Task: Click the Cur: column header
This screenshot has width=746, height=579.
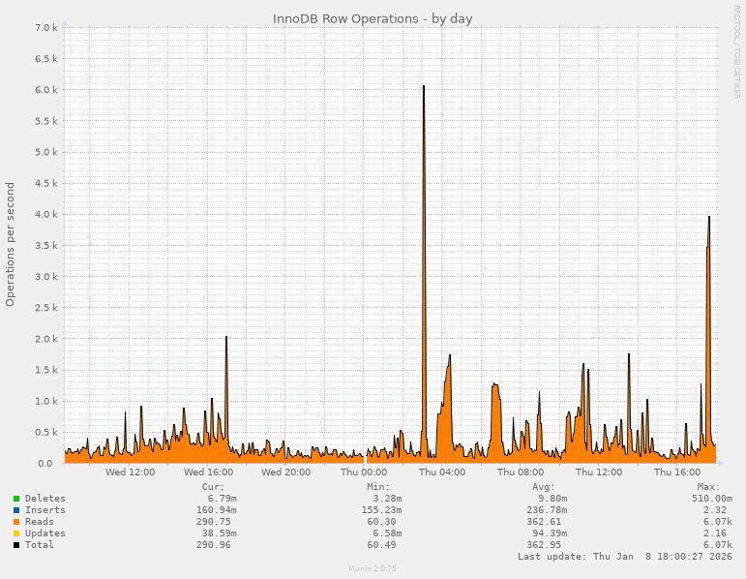Action: pyautogui.click(x=213, y=487)
